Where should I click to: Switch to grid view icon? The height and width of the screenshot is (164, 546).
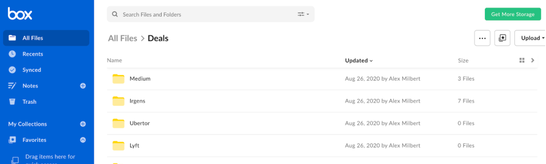click(x=522, y=61)
